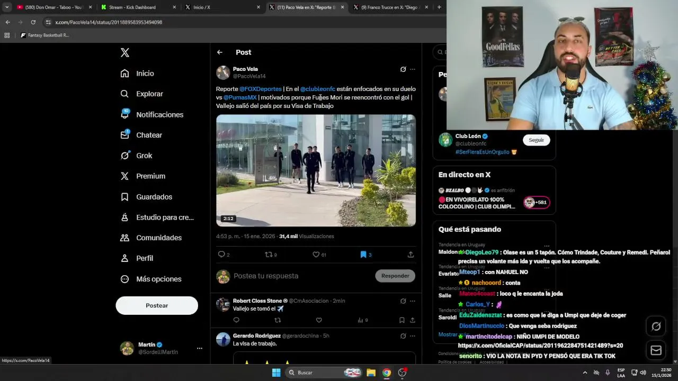Click the @PumasMX mention link
This screenshot has height=381, width=678.
pos(240,97)
